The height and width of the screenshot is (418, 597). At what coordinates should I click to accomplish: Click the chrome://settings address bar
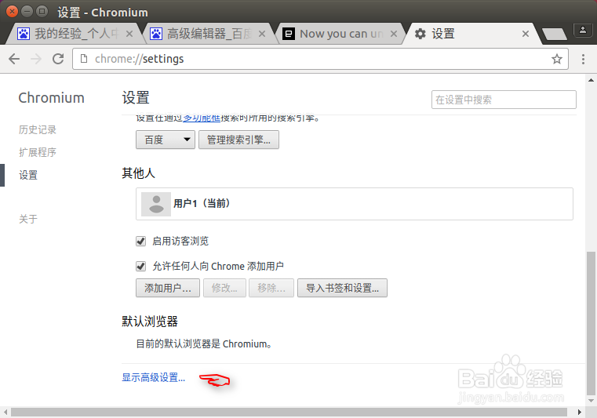[x=320, y=59]
